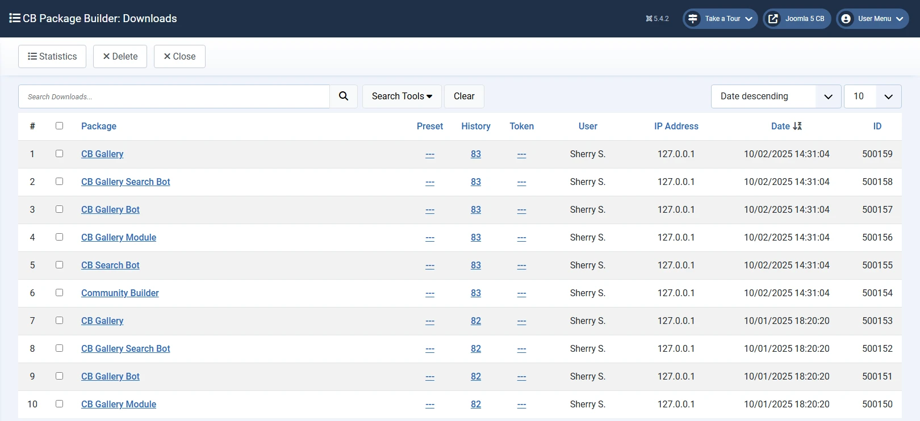Sort by History column header
The height and width of the screenshot is (421, 920).
(476, 126)
